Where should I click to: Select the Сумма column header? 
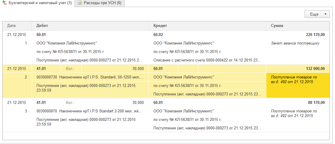tap(277, 26)
